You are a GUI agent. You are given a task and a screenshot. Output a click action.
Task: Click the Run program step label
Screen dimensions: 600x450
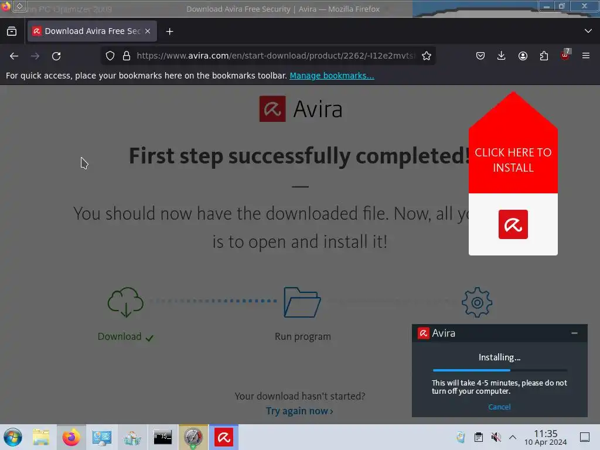[303, 337]
